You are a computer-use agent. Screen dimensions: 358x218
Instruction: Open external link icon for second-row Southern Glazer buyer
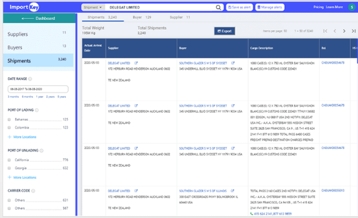tap(233, 105)
